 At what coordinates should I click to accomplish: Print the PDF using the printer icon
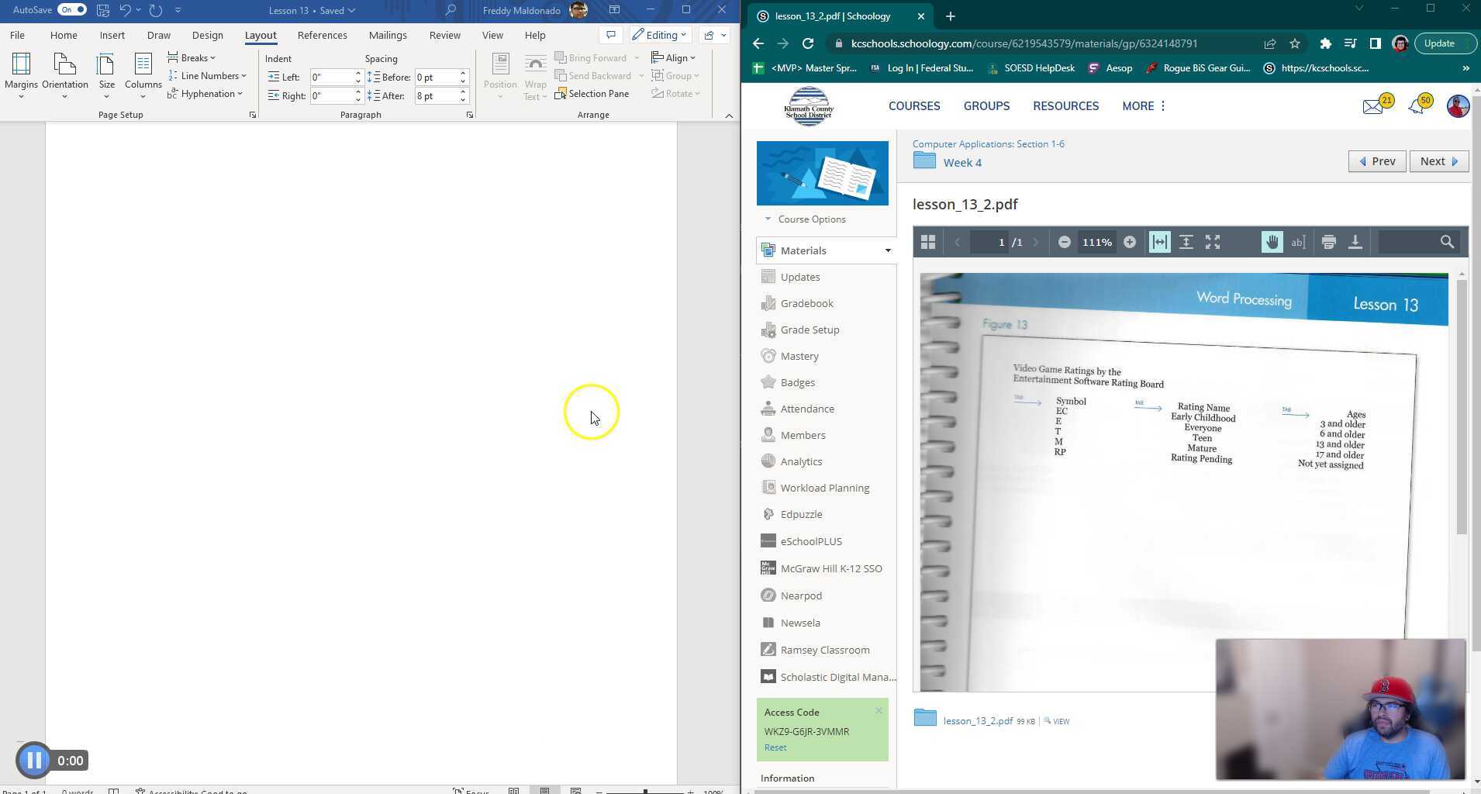point(1328,243)
